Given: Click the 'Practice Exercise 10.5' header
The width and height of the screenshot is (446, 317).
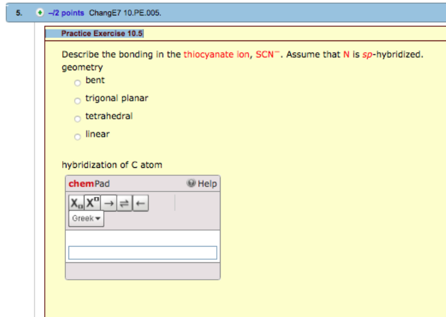Looking at the screenshot, I should pyautogui.click(x=102, y=34).
